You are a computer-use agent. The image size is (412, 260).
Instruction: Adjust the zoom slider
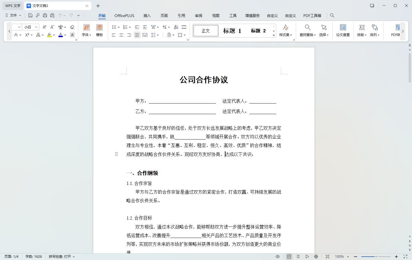coord(376,256)
